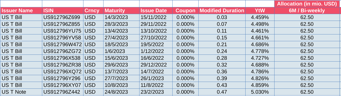Image resolution: width=341 pixels, height=96 pixels.
Task: Select the Maturity column header
Action: (121, 11)
